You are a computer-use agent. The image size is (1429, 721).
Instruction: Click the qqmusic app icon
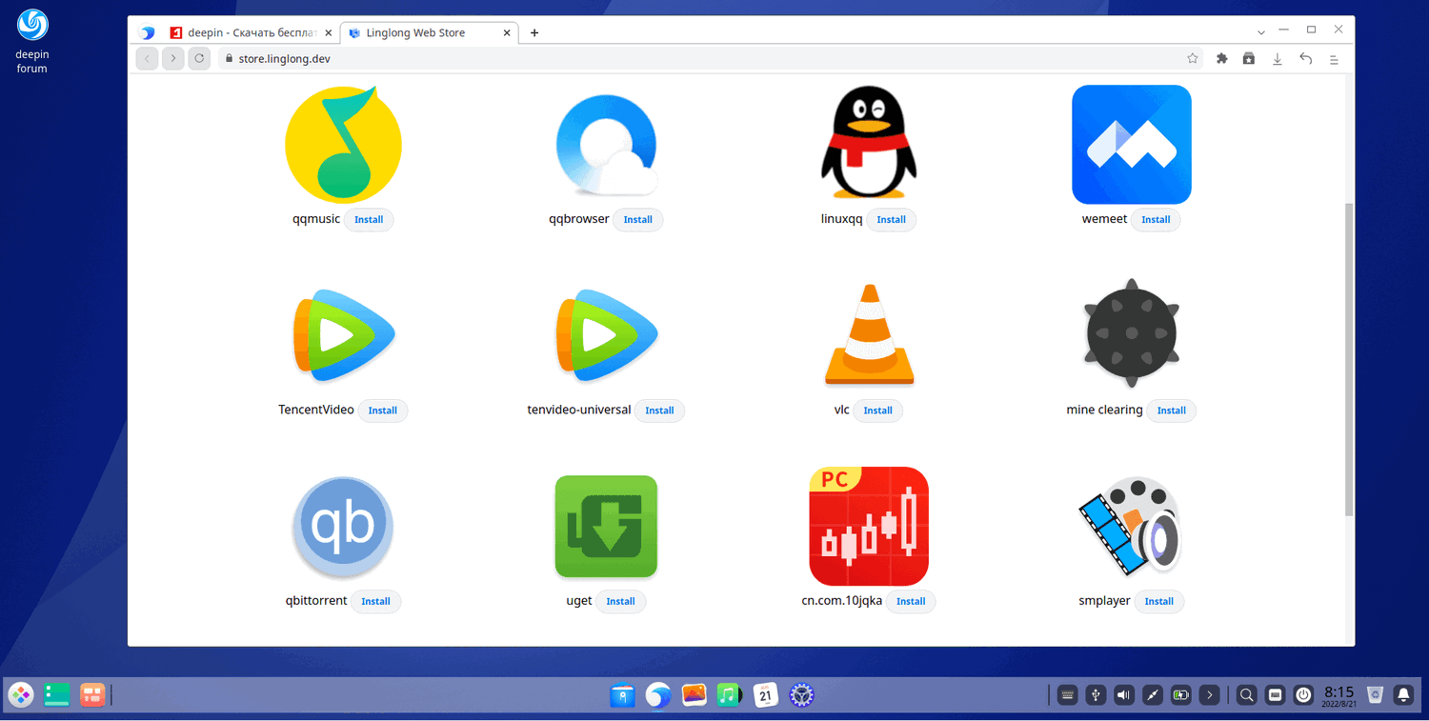[343, 145]
